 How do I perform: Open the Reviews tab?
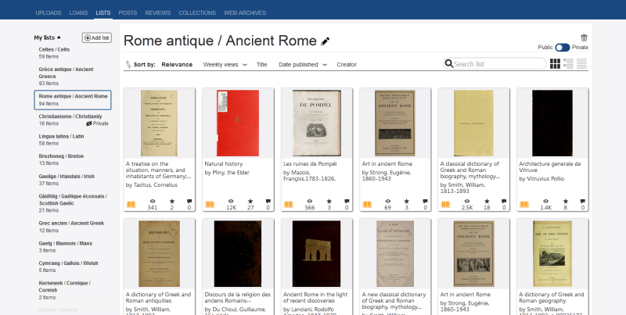click(x=158, y=13)
